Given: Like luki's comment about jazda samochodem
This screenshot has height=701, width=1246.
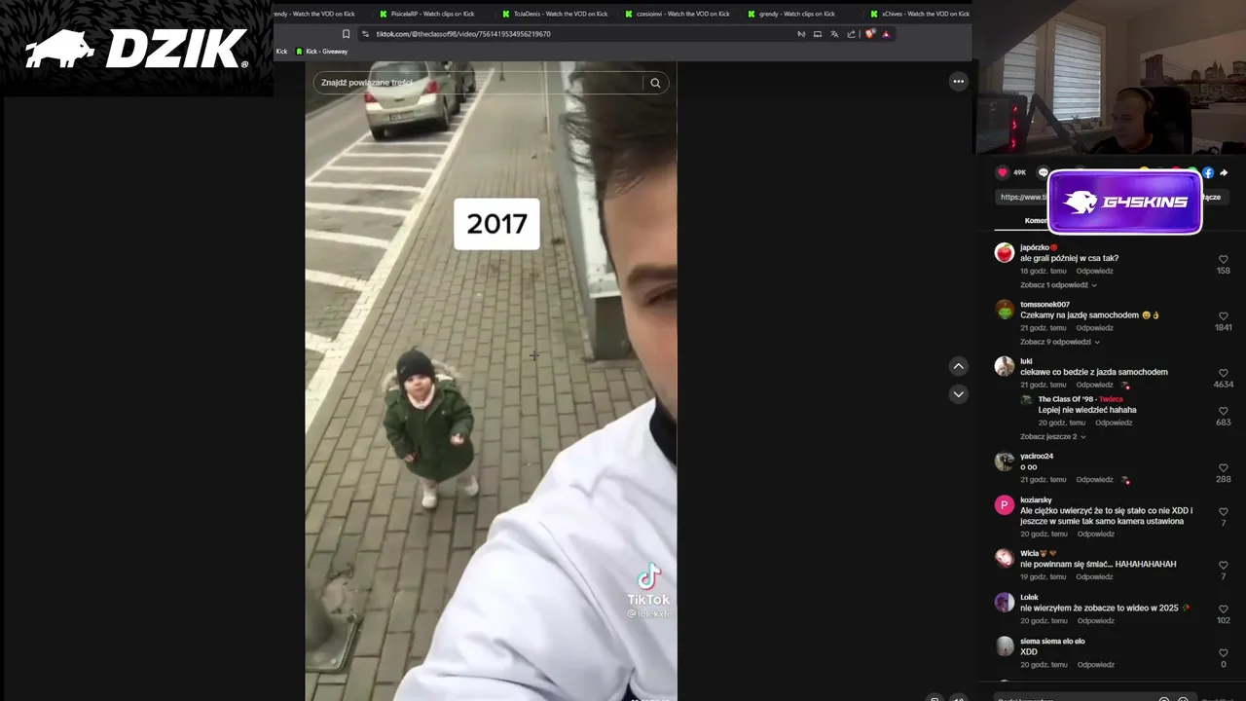Looking at the screenshot, I should (x=1224, y=373).
